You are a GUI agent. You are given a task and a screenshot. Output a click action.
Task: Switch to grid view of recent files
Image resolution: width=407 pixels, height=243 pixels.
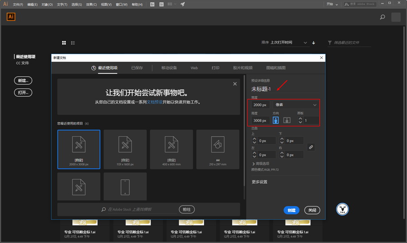click(x=64, y=43)
